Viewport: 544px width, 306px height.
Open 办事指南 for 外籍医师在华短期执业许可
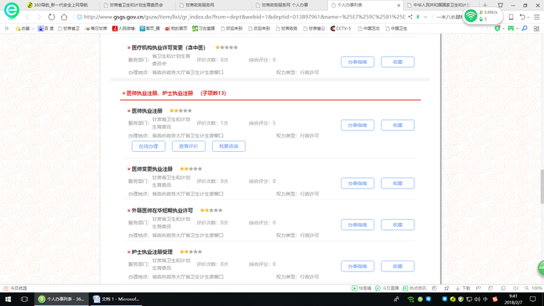tap(358, 225)
